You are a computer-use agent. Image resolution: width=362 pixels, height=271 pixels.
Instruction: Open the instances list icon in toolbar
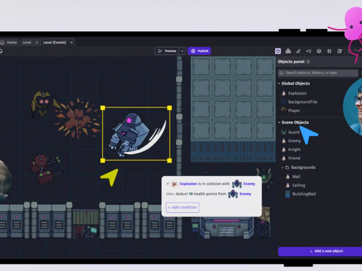(309, 51)
